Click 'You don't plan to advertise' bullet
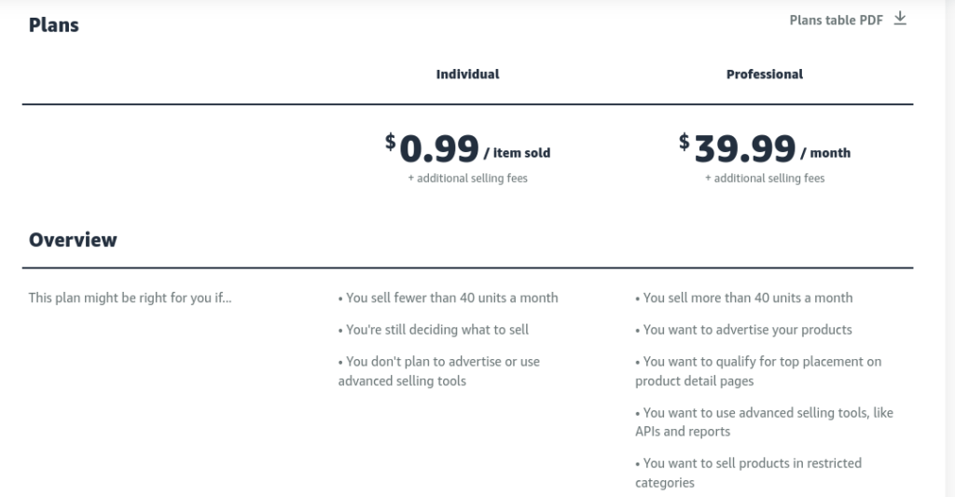The height and width of the screenshot is (497, 955). pyautogui.click(x=439, y=371)
